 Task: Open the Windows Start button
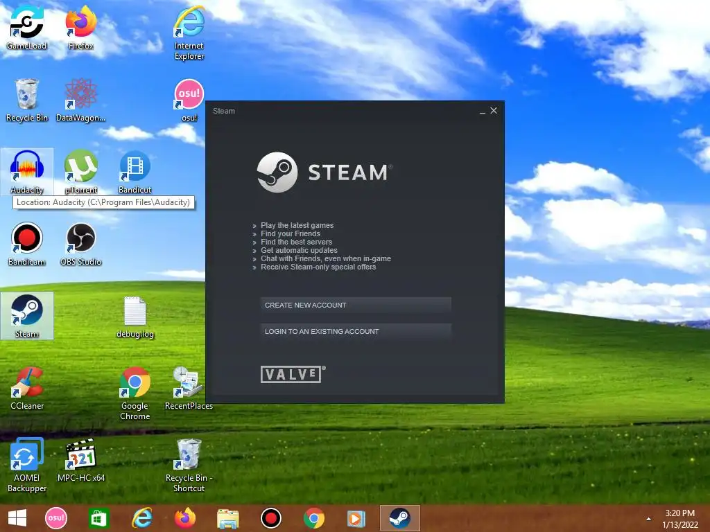(17, 518)
